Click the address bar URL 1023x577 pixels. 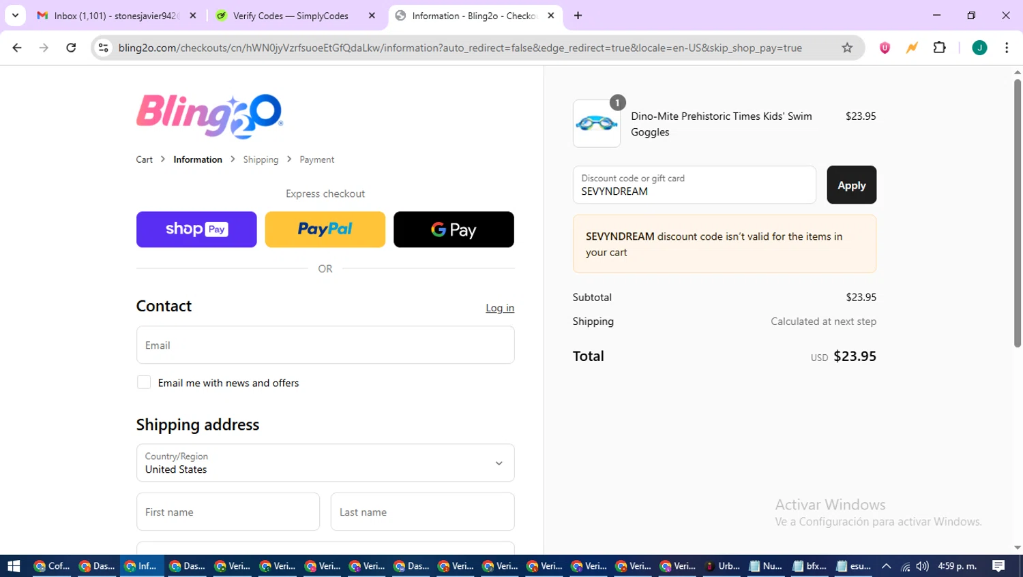coord(460,48)
